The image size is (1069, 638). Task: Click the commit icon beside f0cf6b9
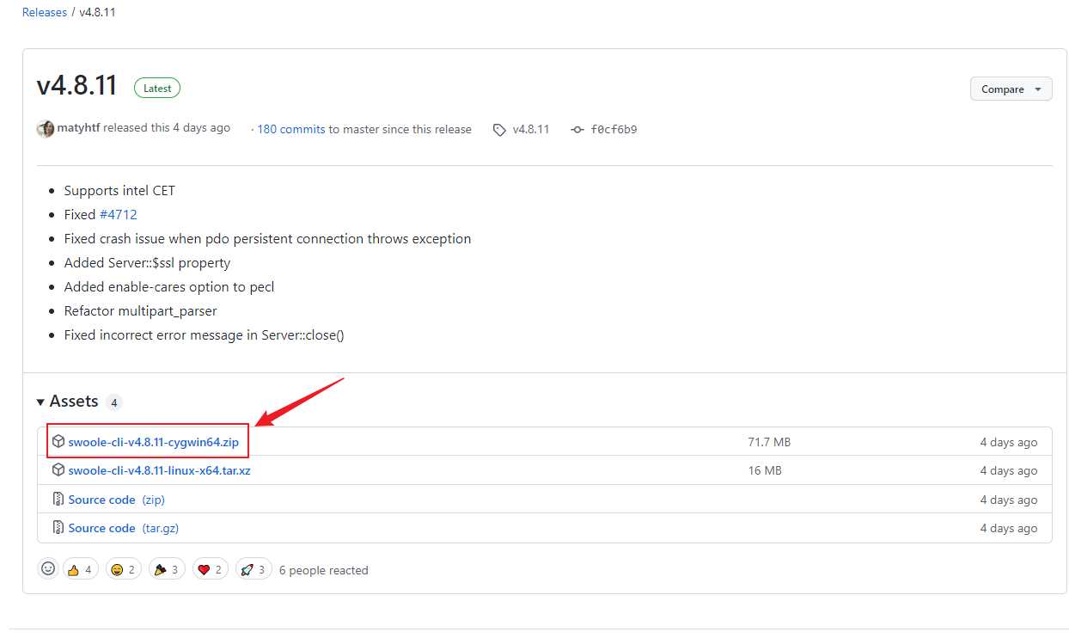click(x=577, y=130)
